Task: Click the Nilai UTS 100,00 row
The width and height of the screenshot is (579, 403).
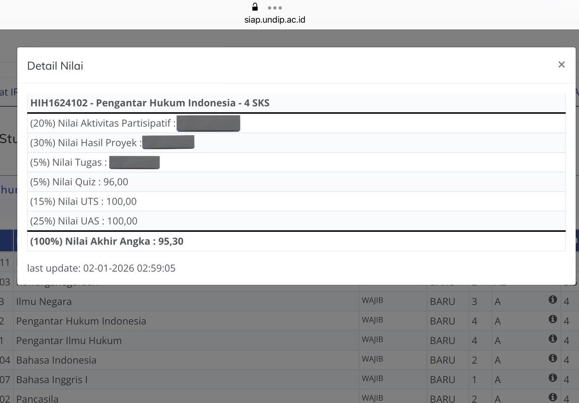Action: (x=296, y=201)
